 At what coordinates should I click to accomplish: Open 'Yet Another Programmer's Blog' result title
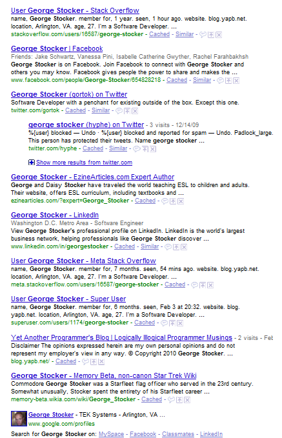coord(121,337)
